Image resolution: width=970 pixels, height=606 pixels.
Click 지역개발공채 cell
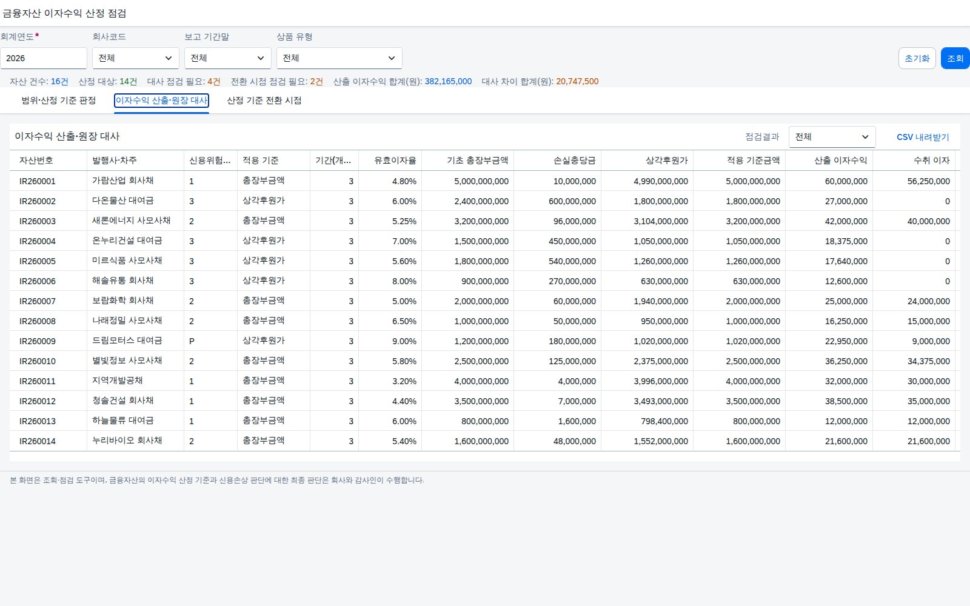pos(136,381)
